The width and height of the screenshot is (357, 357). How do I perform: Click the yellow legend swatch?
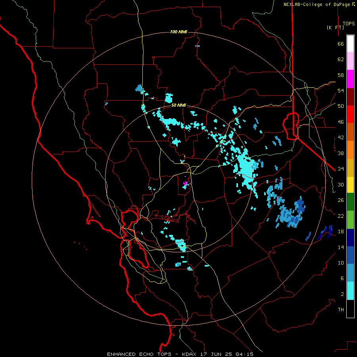point(350,185)
